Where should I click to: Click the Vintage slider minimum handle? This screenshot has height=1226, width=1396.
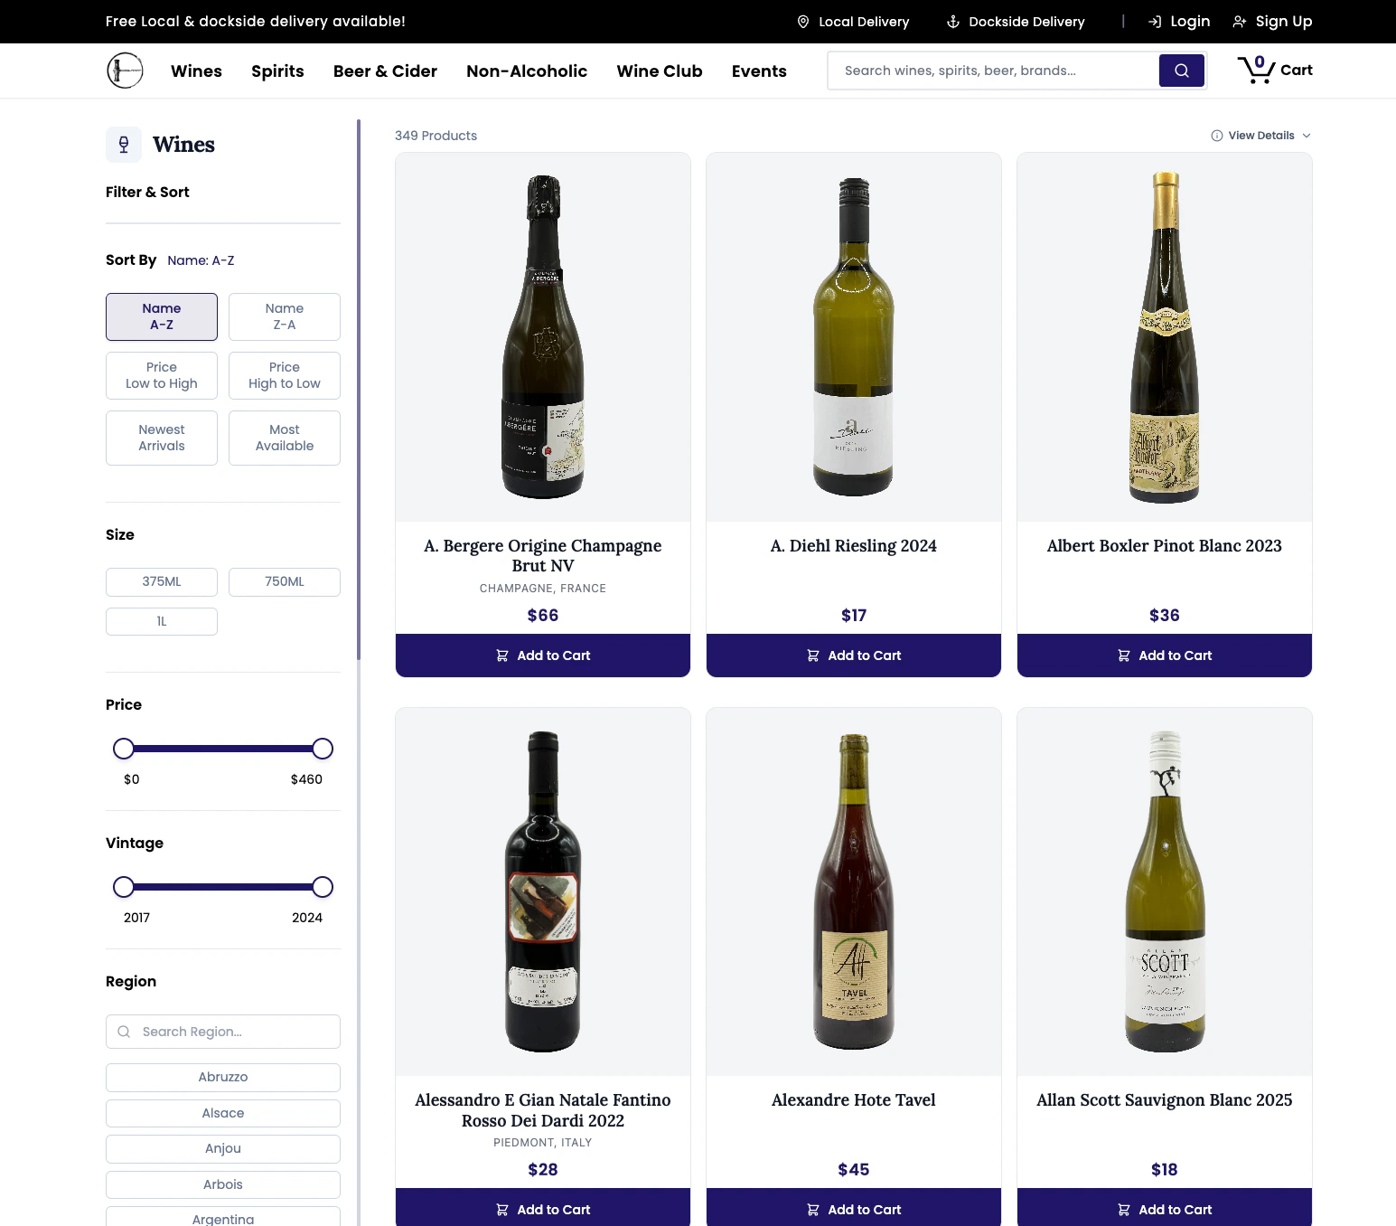pyautogui.click(x=124, y=887)
